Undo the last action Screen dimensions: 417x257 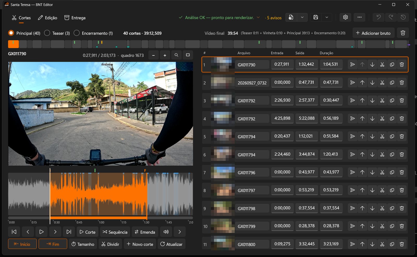click(378, 17)
